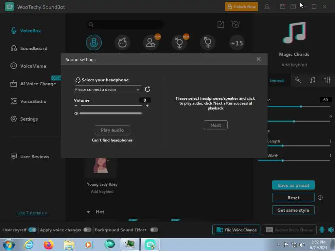This screenshot has width=335, height=251.
Task: Open the file explorer taskbar icon
Action: click(x=69, y=244)
